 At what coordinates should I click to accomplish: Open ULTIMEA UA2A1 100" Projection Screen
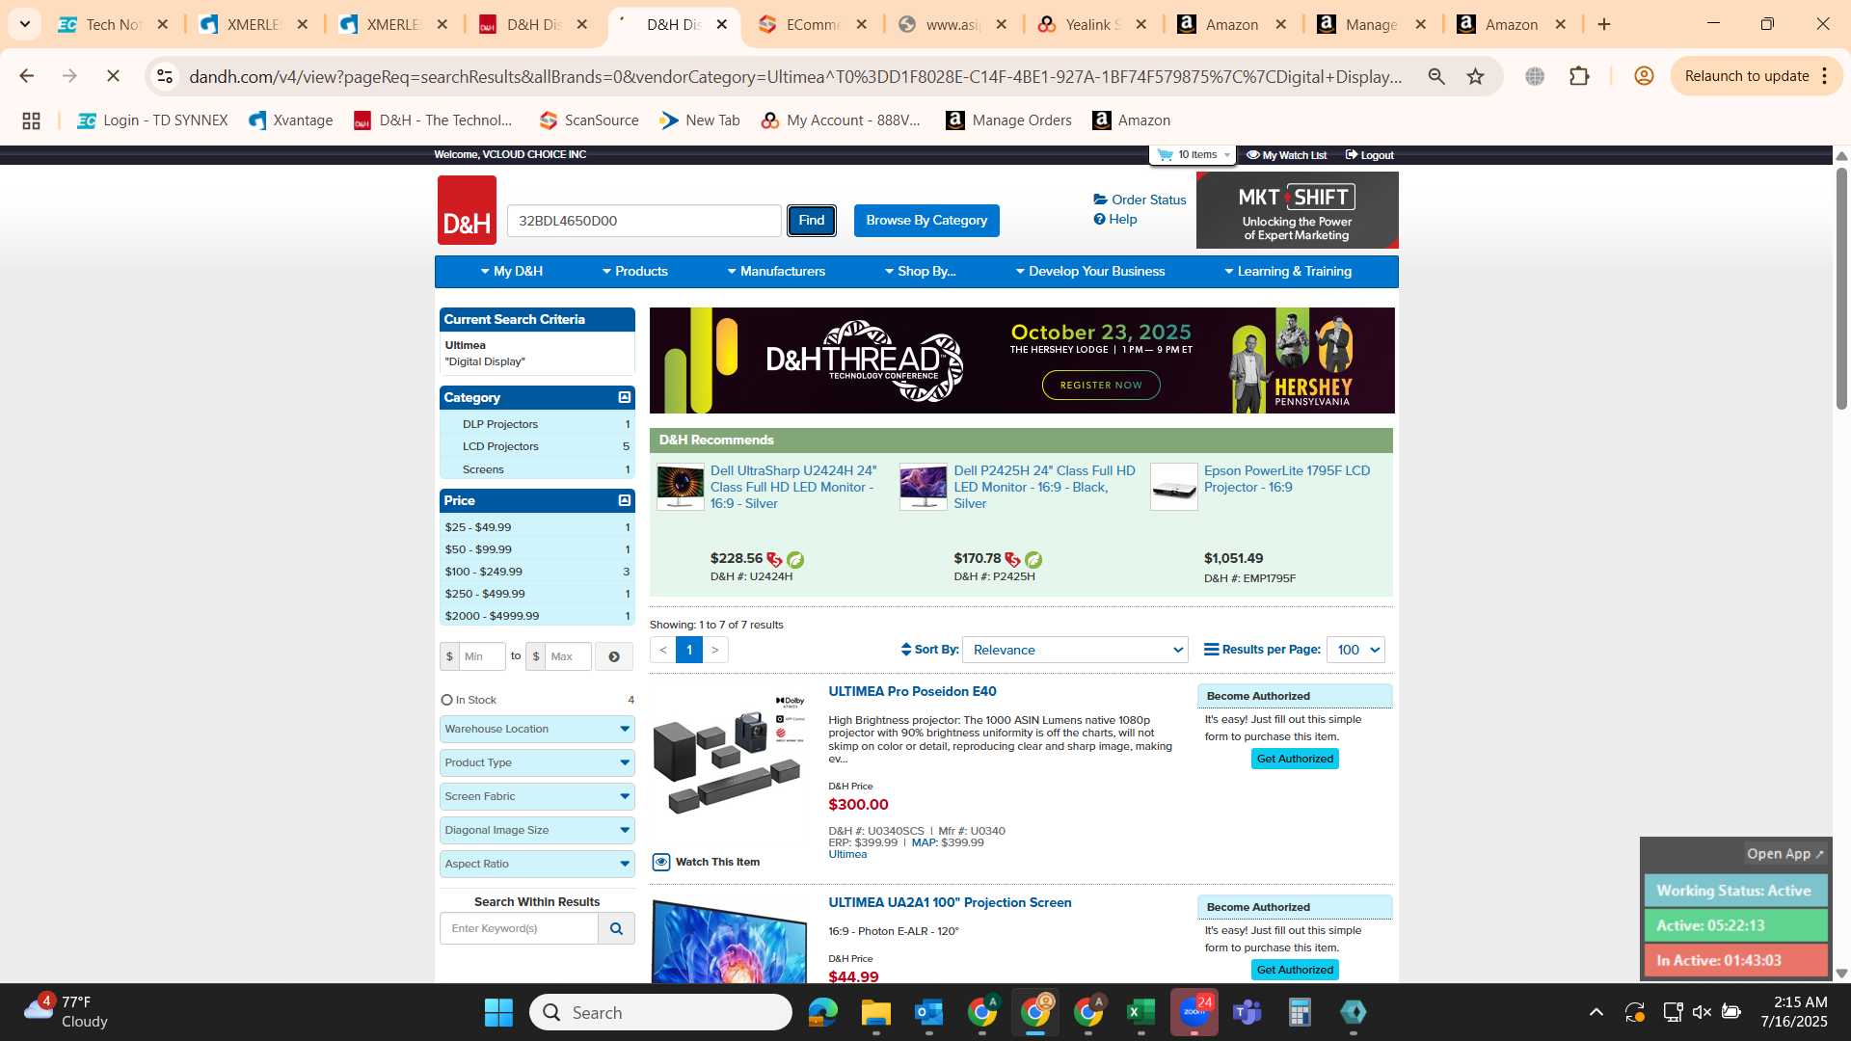950,902
